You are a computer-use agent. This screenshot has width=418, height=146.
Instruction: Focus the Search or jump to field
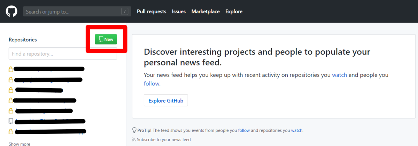(x=77, y=11)
